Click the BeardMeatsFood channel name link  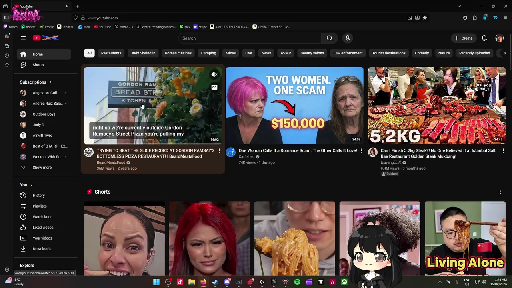click(x=111, y=163)
